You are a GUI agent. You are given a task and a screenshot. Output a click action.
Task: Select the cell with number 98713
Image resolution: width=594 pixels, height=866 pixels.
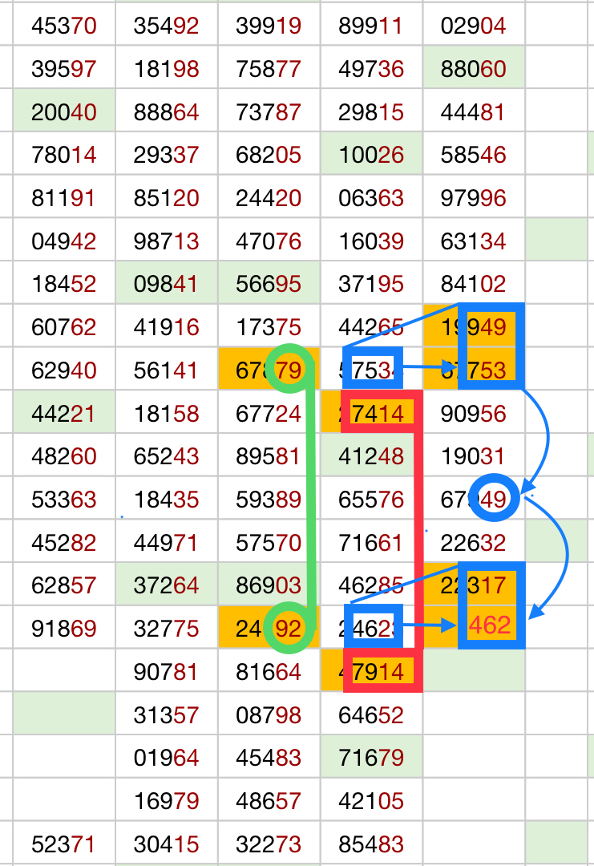click(x=166, y=241)
